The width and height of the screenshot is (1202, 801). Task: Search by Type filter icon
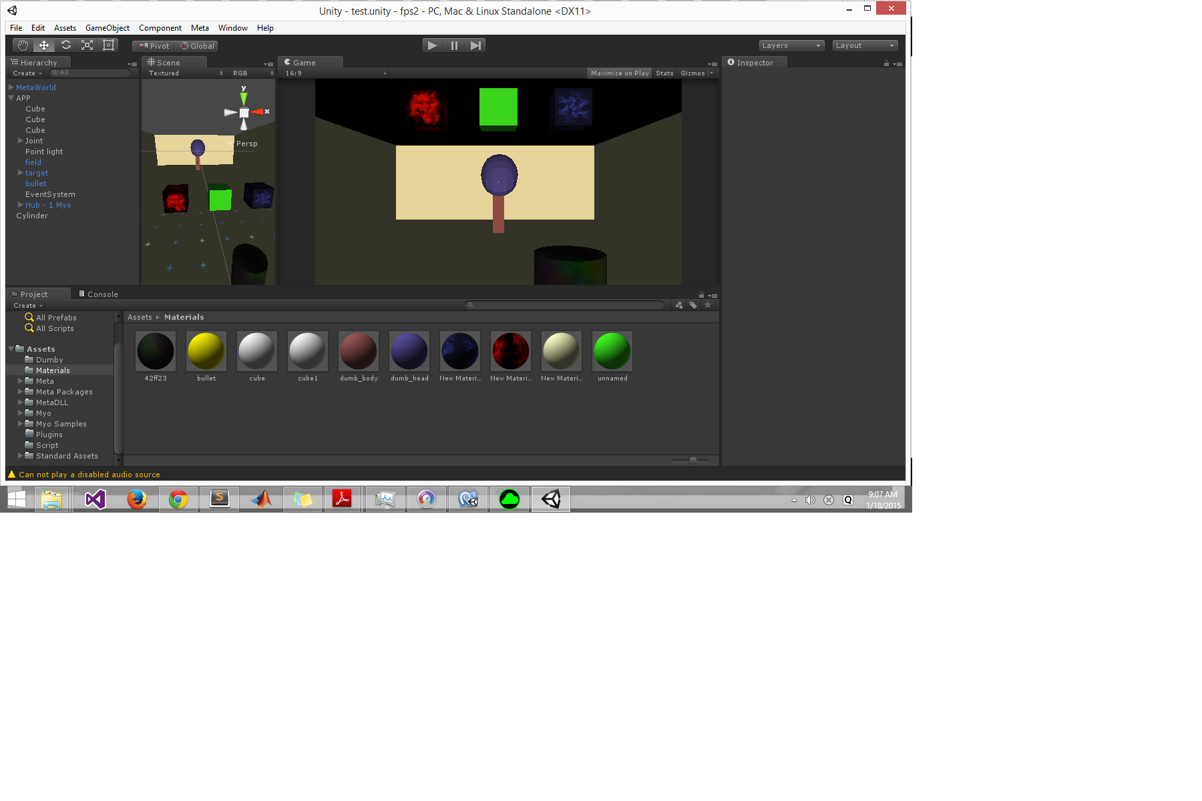click(679, 305)
